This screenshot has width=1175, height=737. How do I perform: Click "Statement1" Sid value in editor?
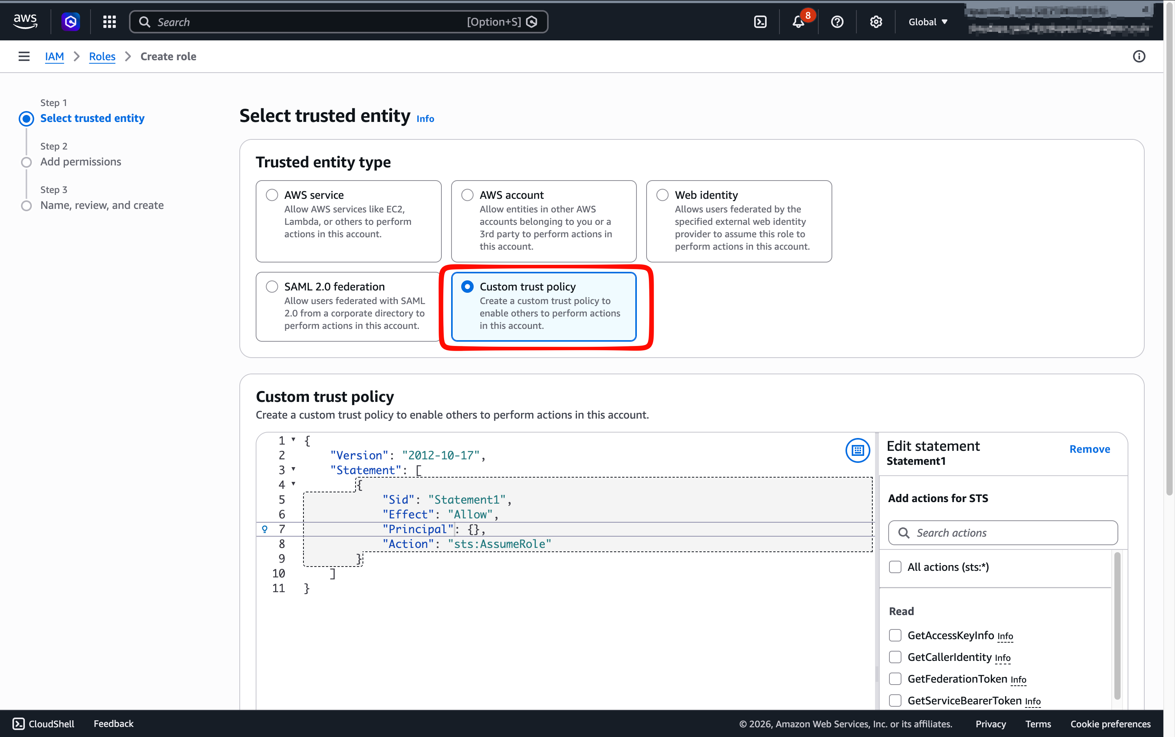tap(467, 500)
